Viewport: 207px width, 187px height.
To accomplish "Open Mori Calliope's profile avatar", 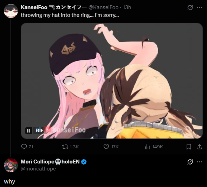I will coord(11,165).
